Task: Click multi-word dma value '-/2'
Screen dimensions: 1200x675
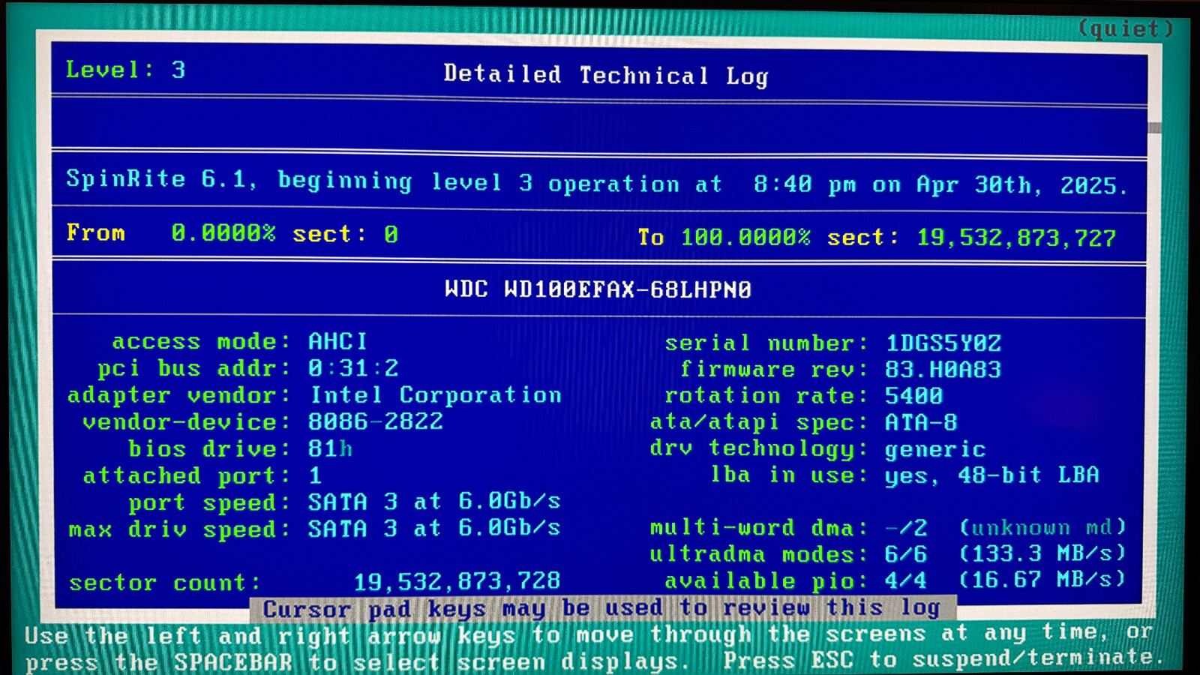Action: point(906,528)
